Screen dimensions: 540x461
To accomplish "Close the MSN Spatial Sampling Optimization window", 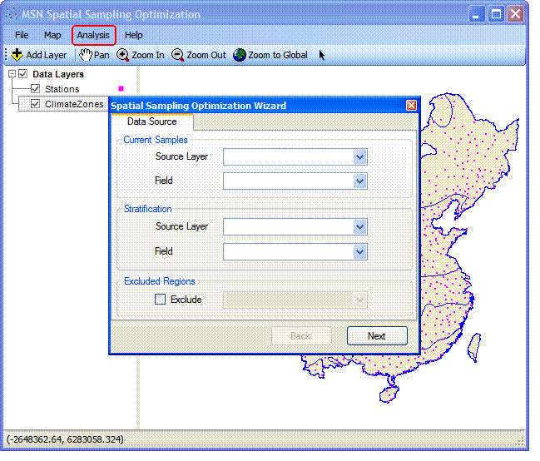I will pos(516,14).
